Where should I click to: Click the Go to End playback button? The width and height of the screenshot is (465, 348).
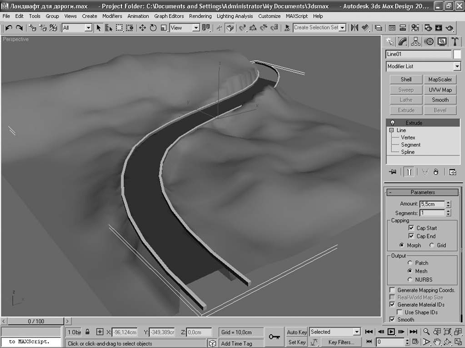click(x=413, y=332)
